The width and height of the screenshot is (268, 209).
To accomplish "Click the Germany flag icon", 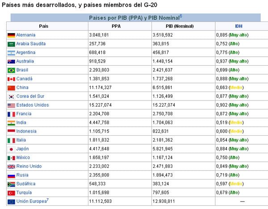I will (11, 35).
